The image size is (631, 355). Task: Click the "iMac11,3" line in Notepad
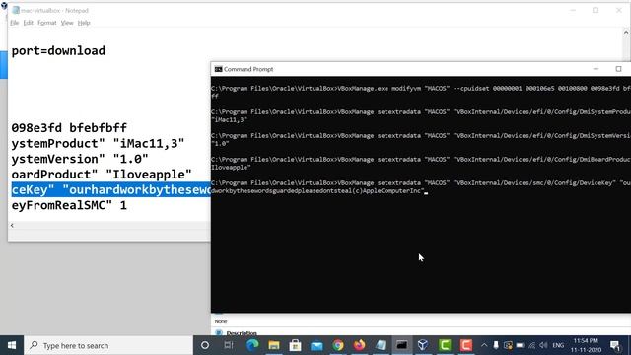(98, 143)
